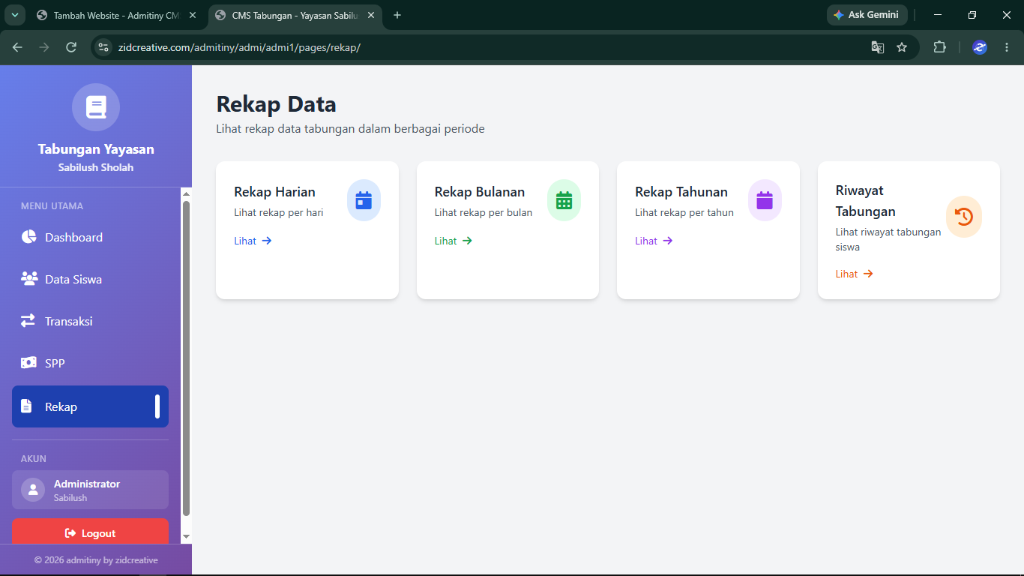The height and width of the screenshot is (576, 1024).
Task: Click Ask Gemini button
Action: pyautogui.click(x=867, y=15)
